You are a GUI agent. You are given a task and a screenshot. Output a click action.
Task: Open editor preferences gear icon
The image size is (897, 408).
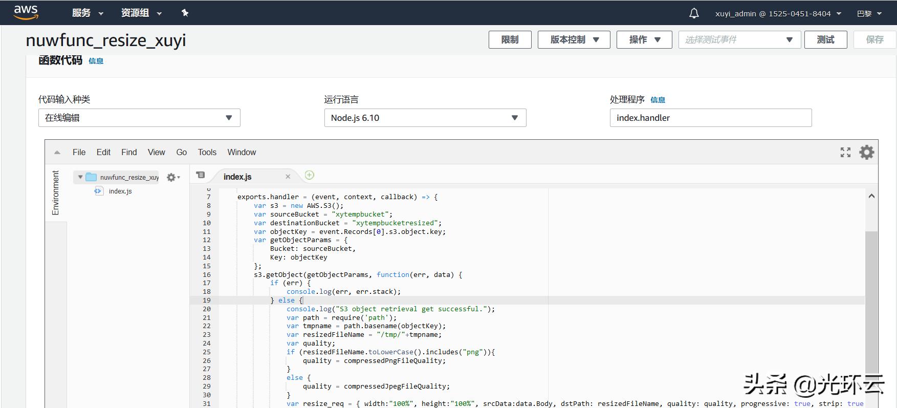pos(866,152)
